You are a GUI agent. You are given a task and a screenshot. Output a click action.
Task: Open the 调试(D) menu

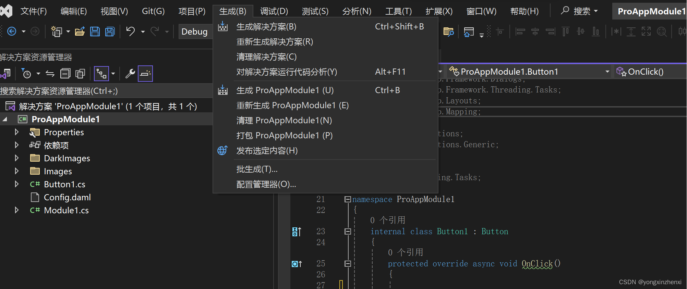[274, 11]
